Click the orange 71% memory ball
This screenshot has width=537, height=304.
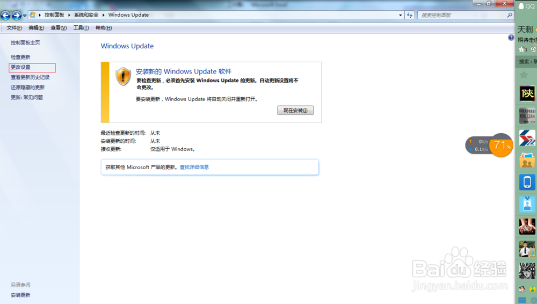point(502,146)
